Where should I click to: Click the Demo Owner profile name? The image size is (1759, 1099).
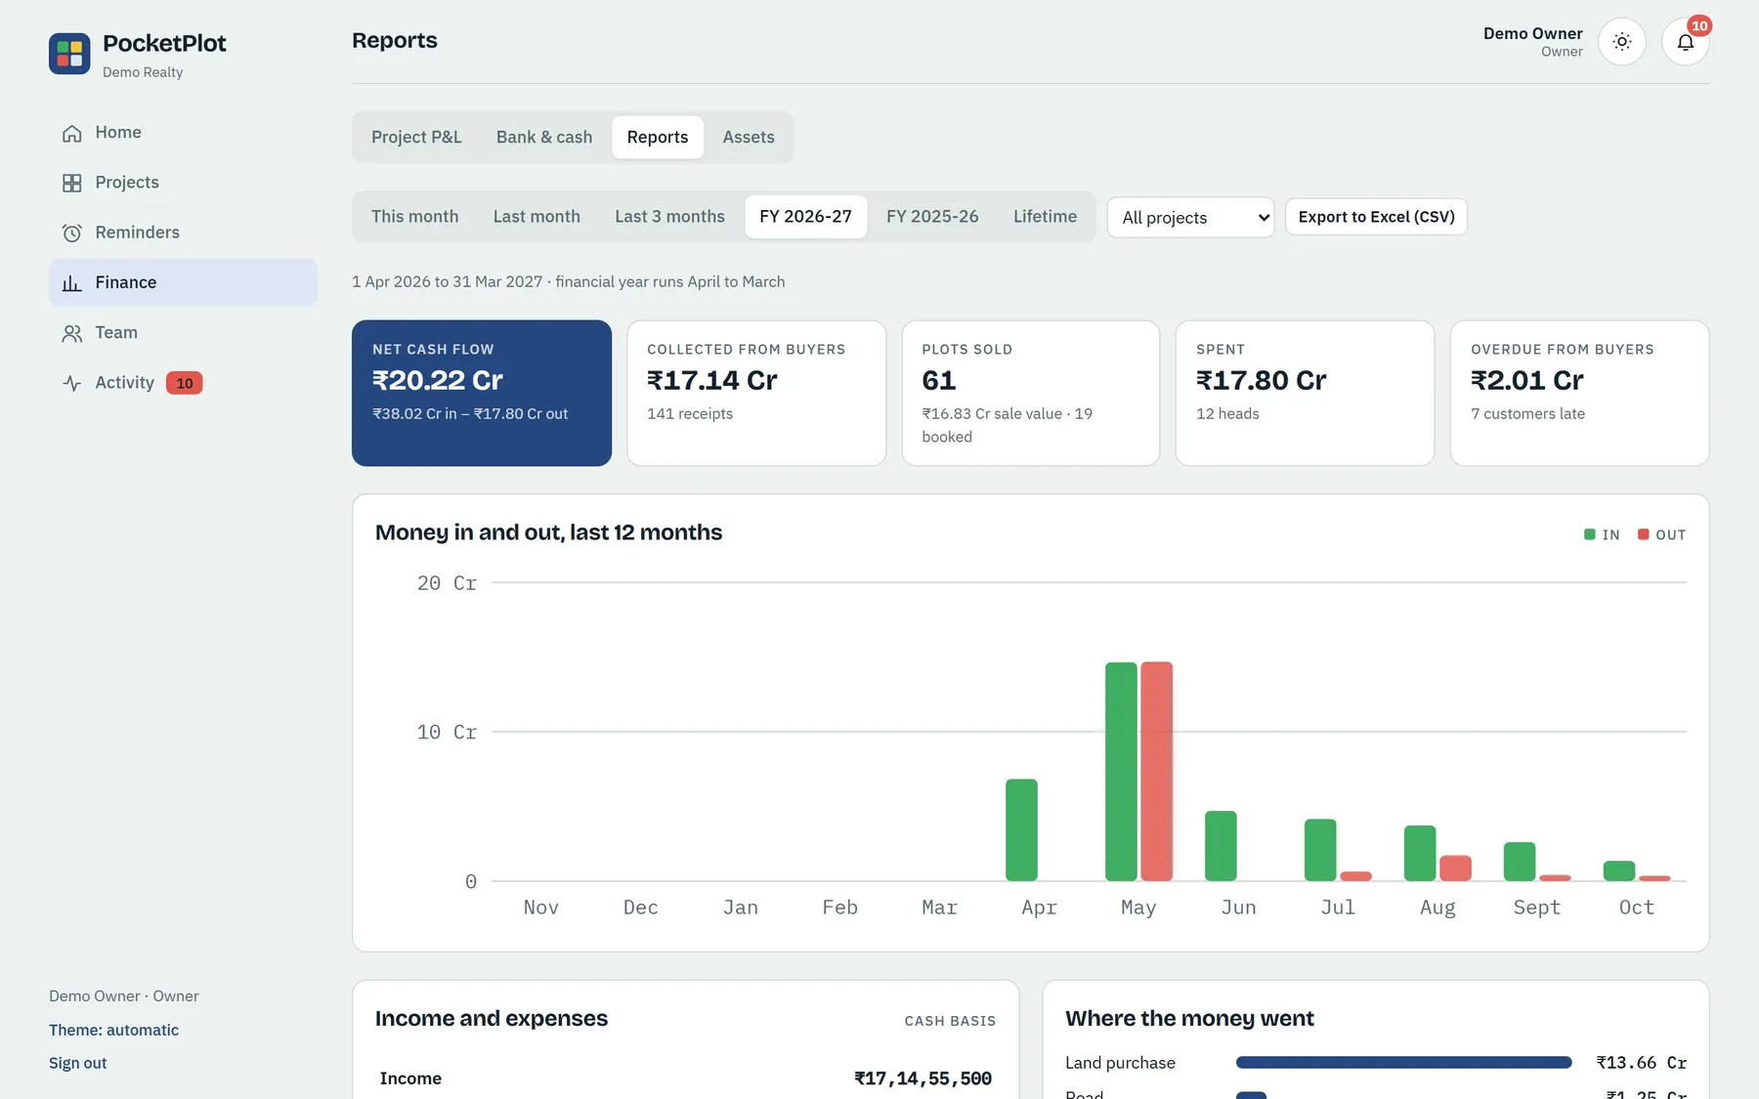pyautogui.click(x=1532, y=33)
